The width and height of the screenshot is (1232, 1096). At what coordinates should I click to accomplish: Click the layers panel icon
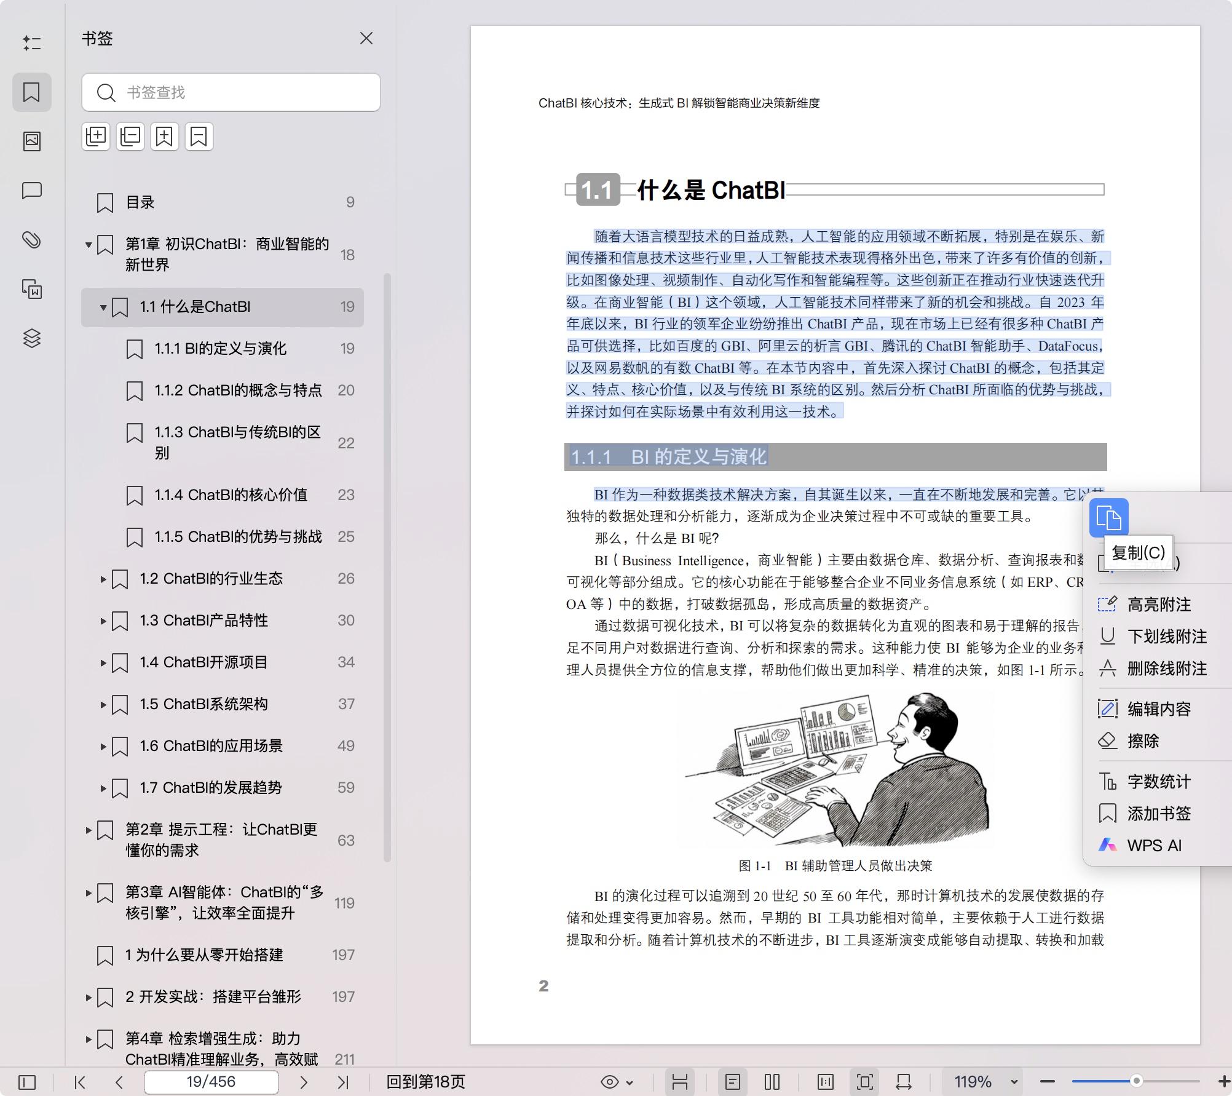coord(32,338)
